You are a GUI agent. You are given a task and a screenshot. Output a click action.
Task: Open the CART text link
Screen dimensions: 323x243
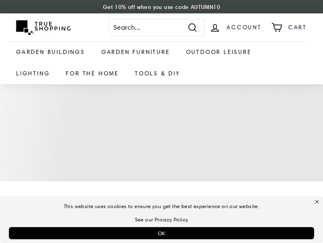tap(297, 28)
